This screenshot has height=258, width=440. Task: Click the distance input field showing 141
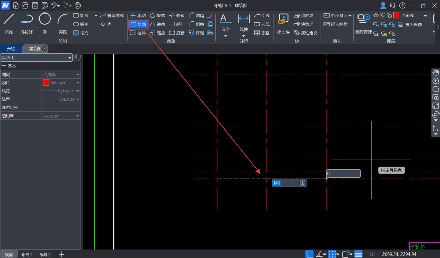pos(285,183)
